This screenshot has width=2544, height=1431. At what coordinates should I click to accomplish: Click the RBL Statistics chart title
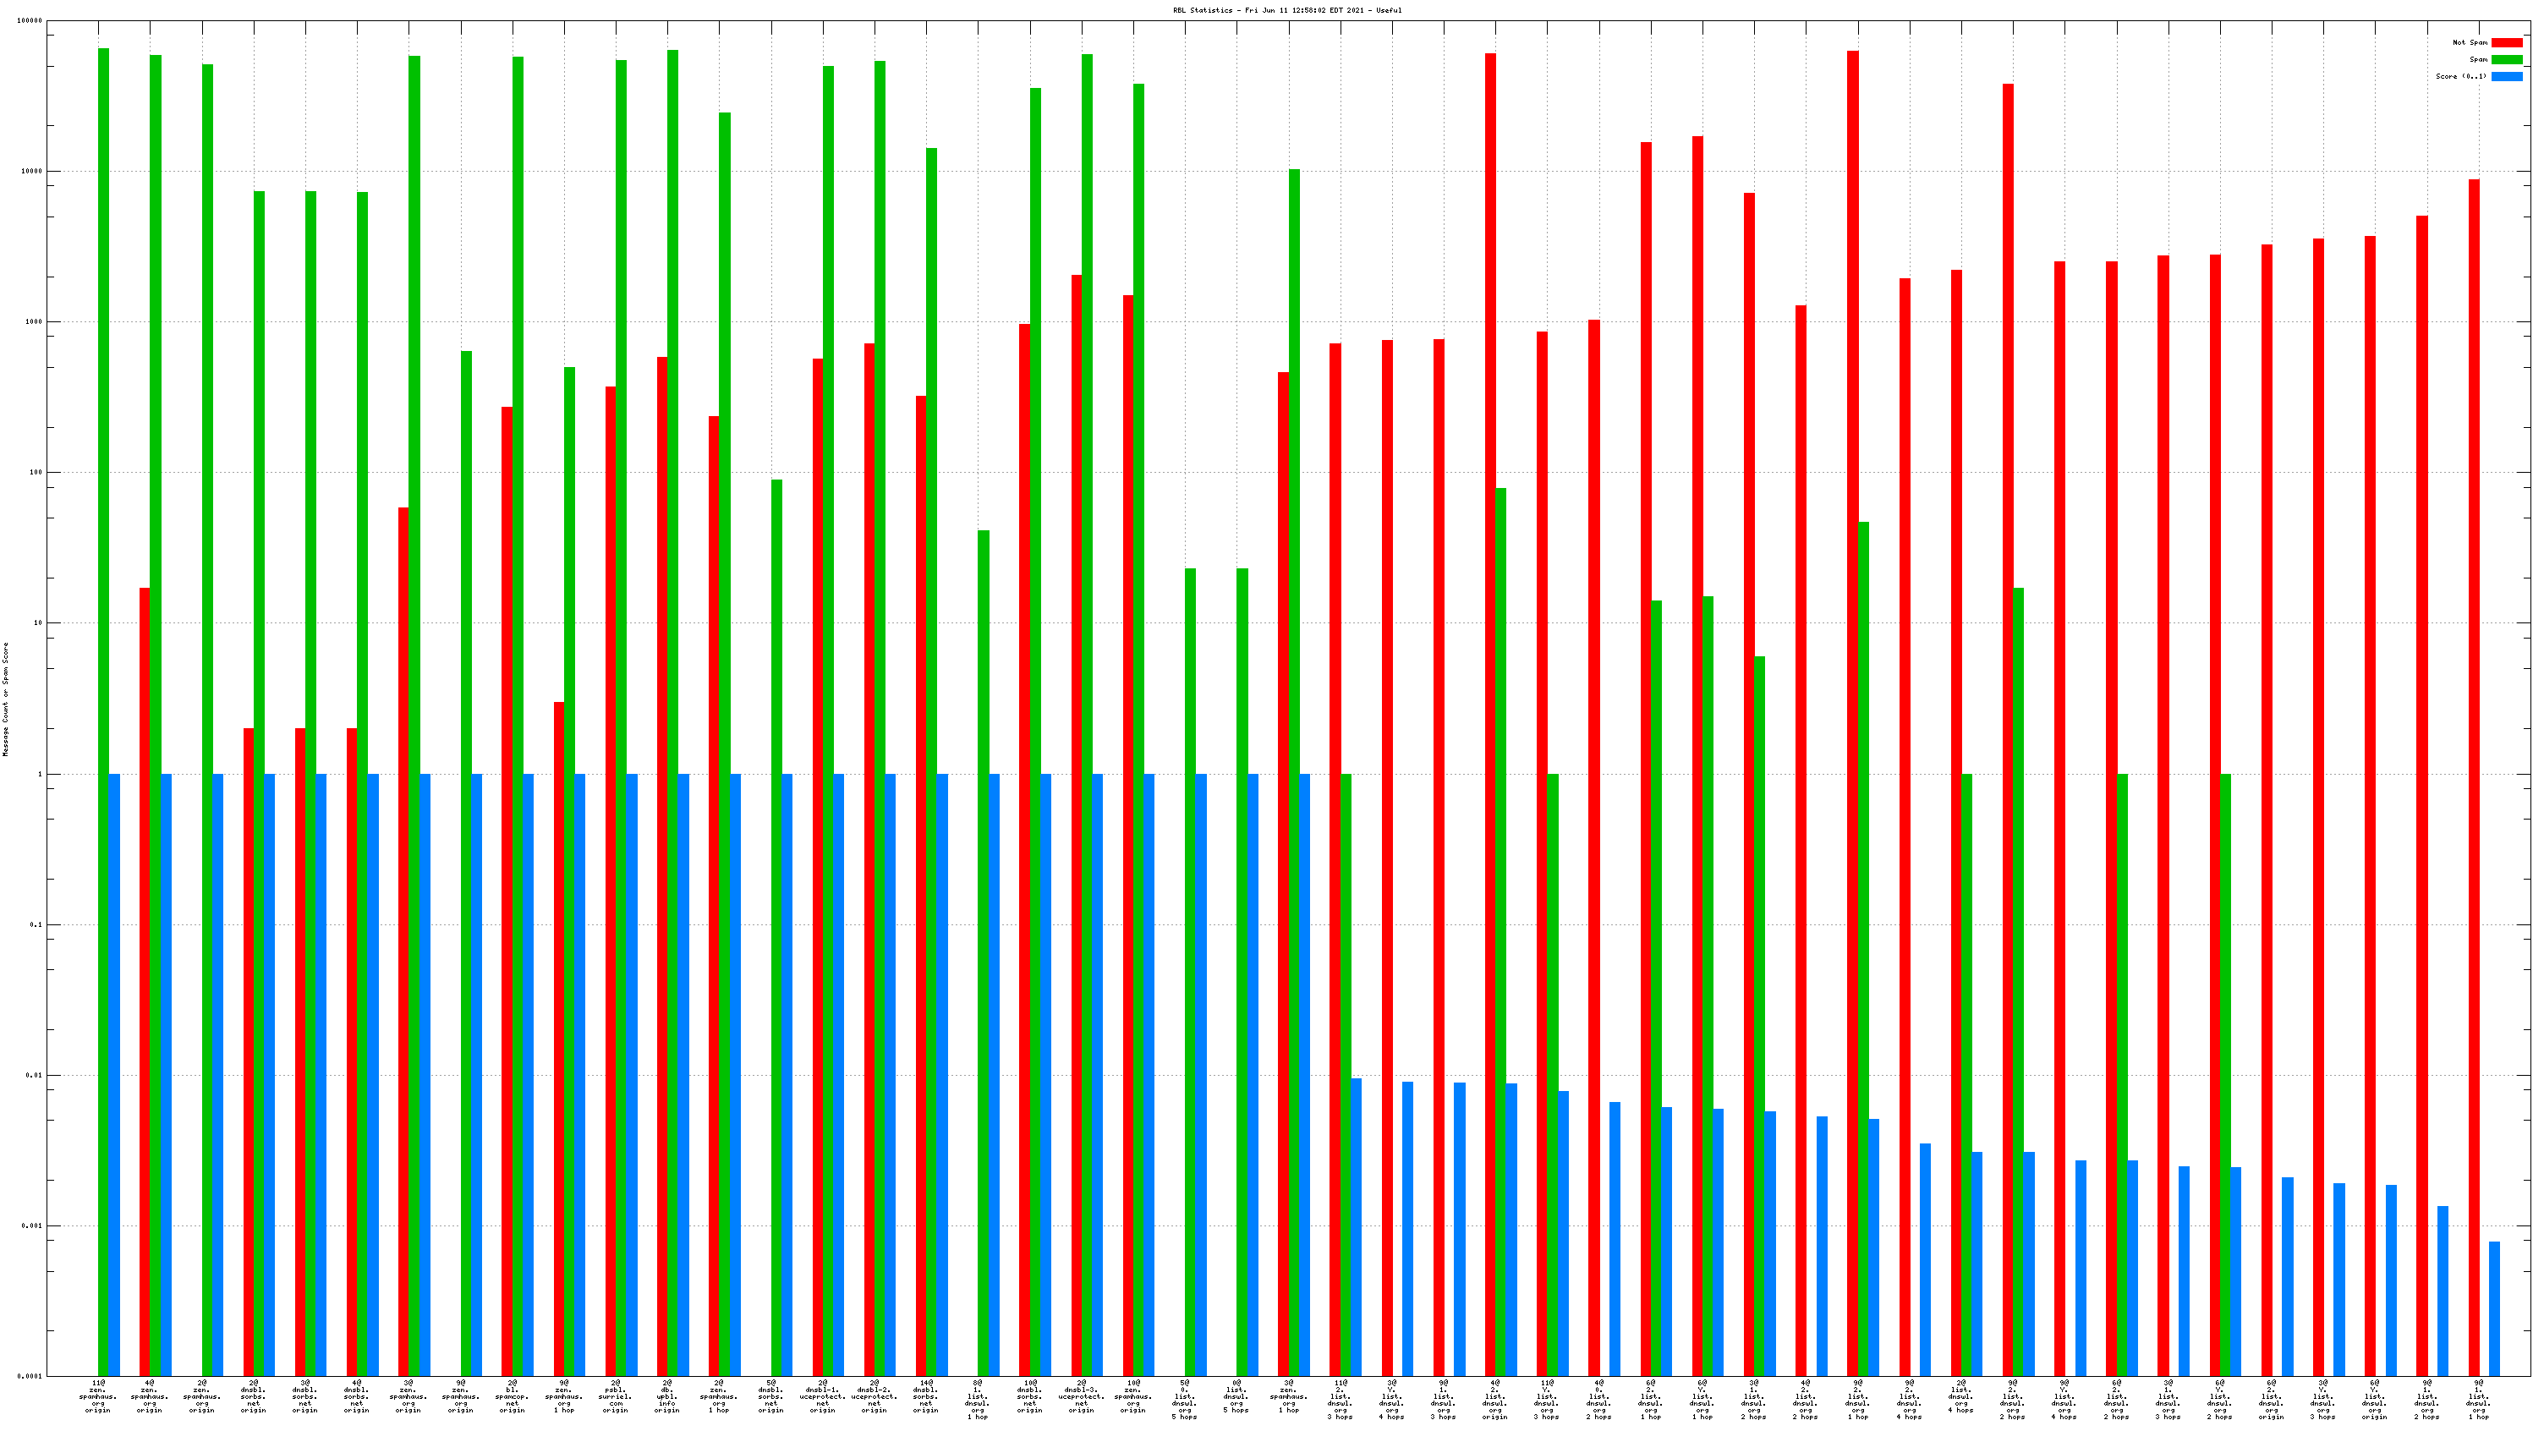tap(1287, 10)
